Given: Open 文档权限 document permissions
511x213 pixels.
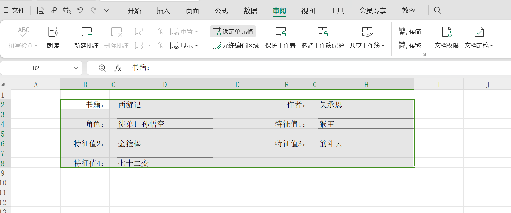Looking at the screenshot, I should tap(447, 37).
